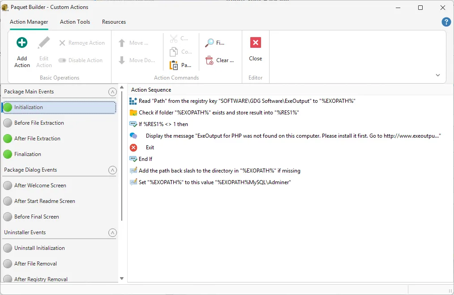Select the Finalization event
Viewport: 454px width, 295px height.
[28, 154]
